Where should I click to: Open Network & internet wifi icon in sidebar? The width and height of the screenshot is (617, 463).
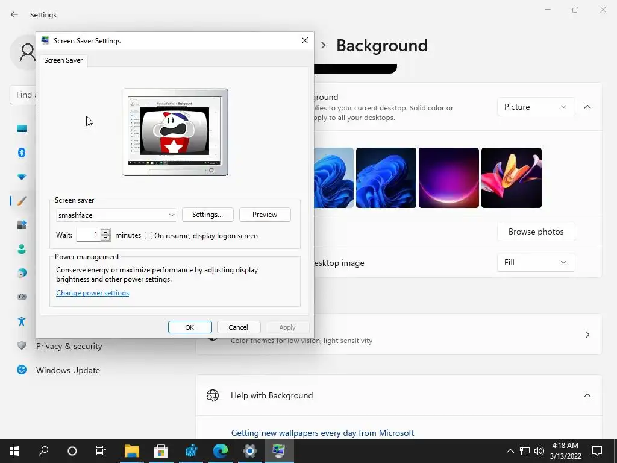coord(22,177)
